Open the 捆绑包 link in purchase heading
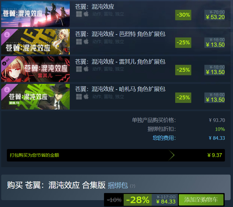 click(118, 185)
